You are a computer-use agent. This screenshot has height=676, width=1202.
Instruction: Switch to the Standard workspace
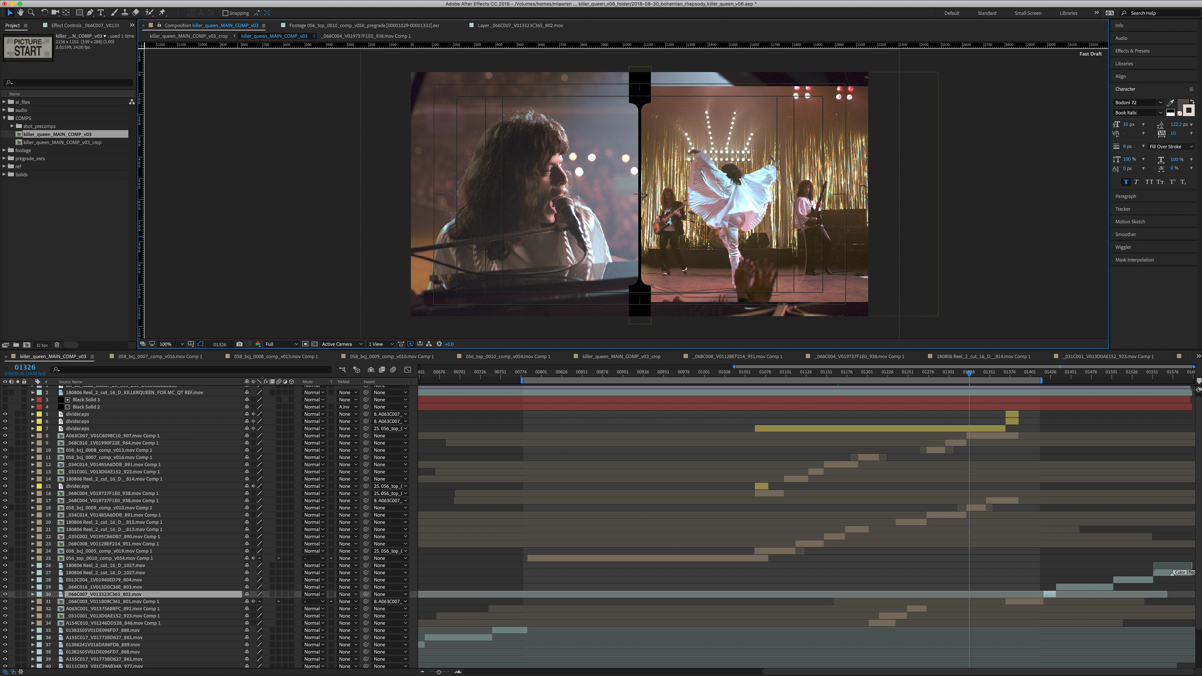pyautogui.click(x=987, y=13)
